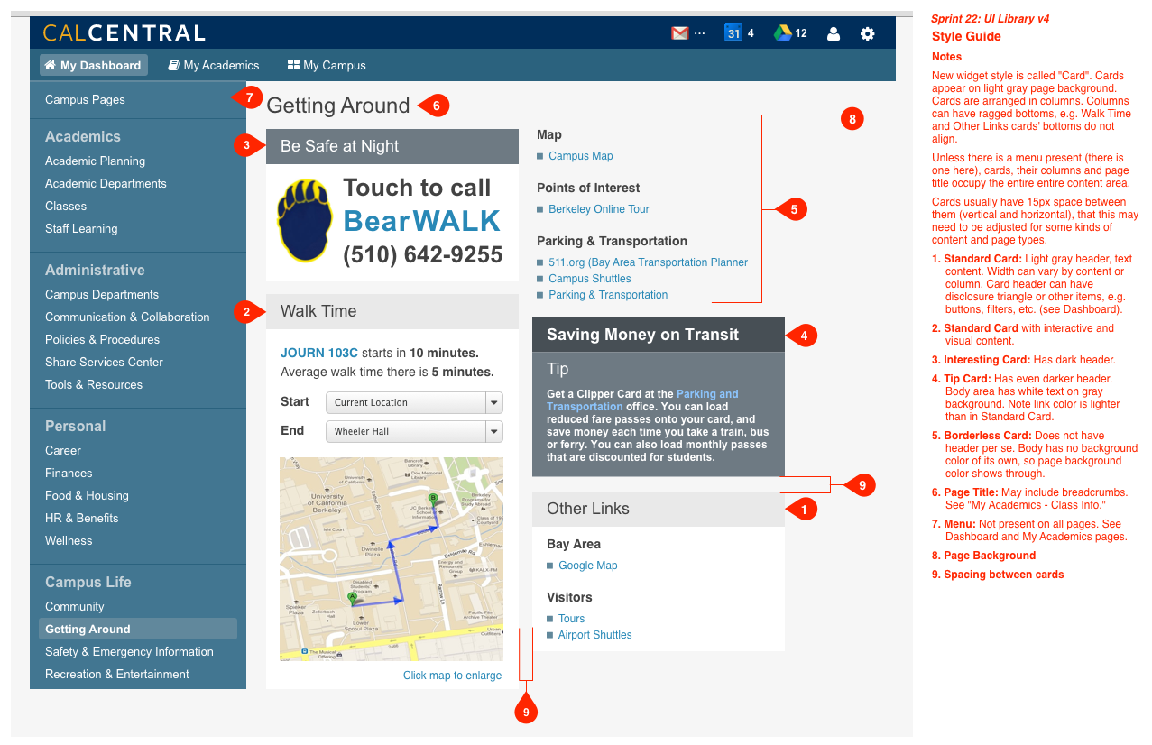This screenshot has width=1152, height=745.
Task: Click the 'Getting Around' page title
Action: (x=338, y=106)
